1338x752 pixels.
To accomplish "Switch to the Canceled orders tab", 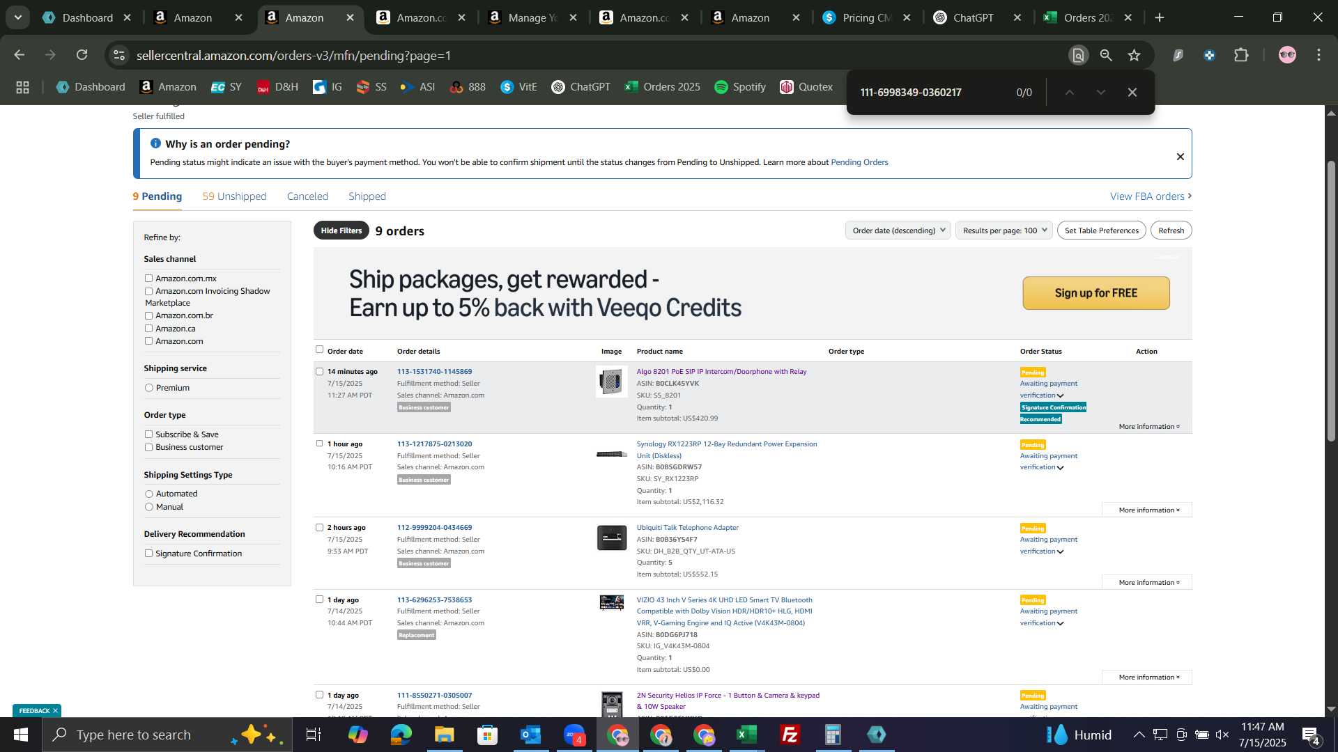I will [x=307, y=196].
